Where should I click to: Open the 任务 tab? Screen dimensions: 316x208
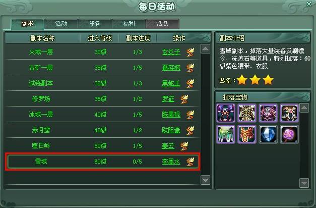coord(95,24)
